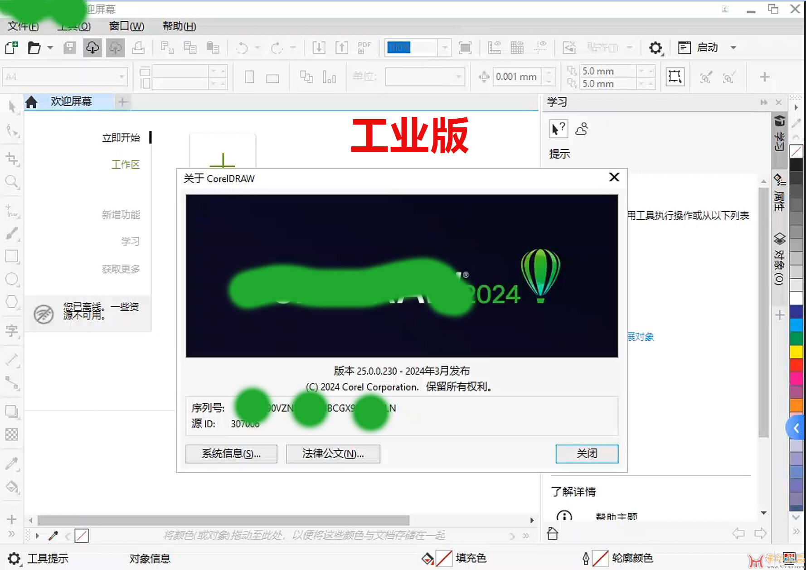Click the Treat as filled frame icon
This screenshot has height=570, width=806.
coord(675,77)
